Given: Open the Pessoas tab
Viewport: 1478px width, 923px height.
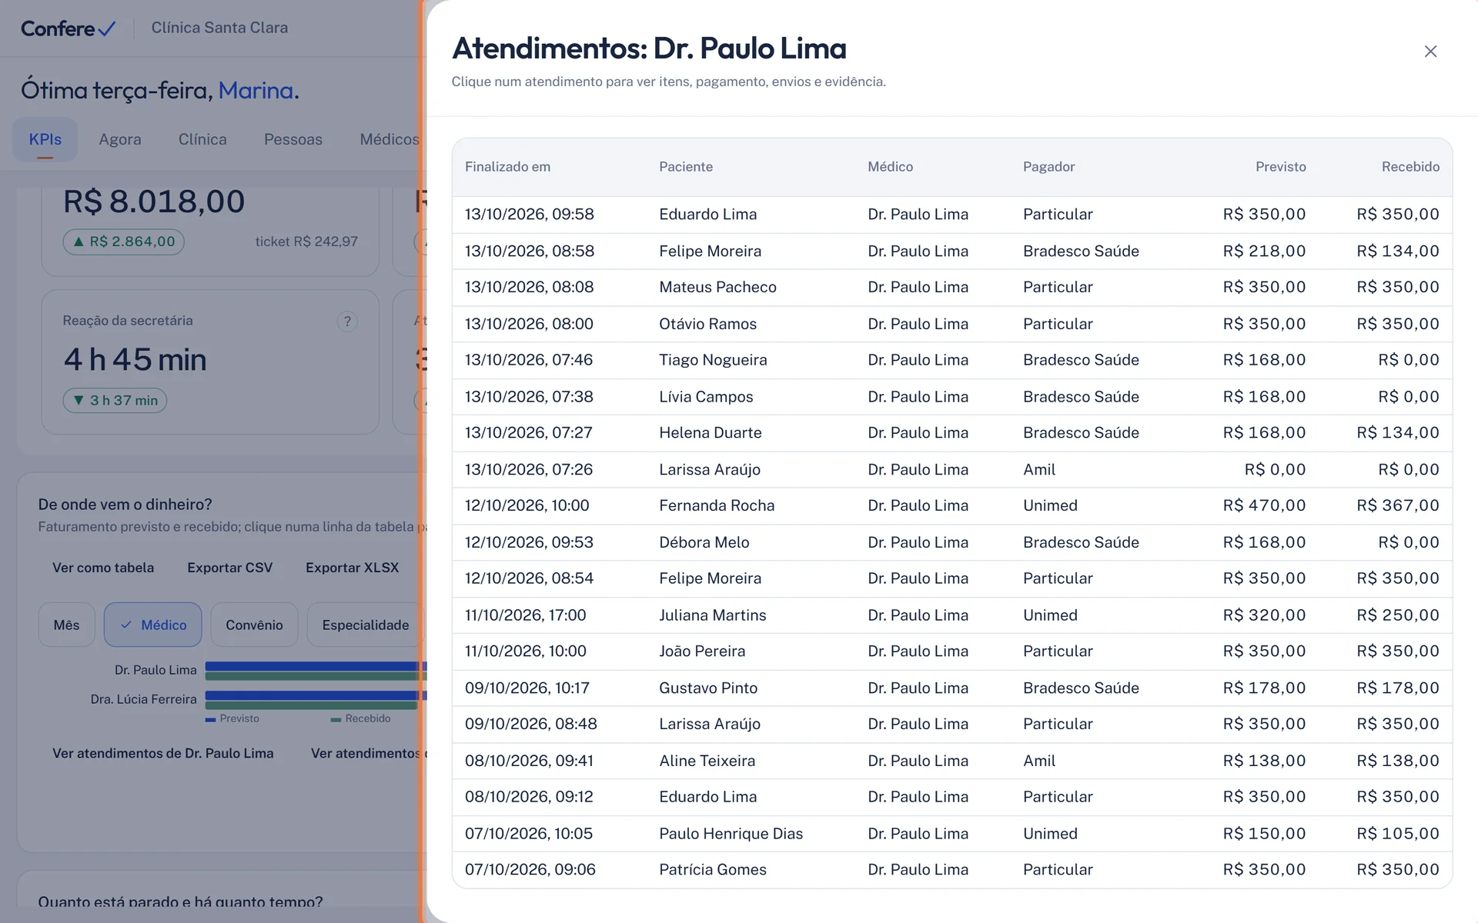Looking at the screenshot, I should 293,139.
